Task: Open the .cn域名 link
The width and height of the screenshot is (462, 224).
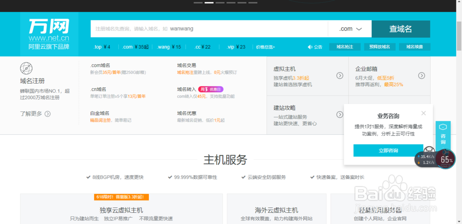Action: click(x=98, y=89)
